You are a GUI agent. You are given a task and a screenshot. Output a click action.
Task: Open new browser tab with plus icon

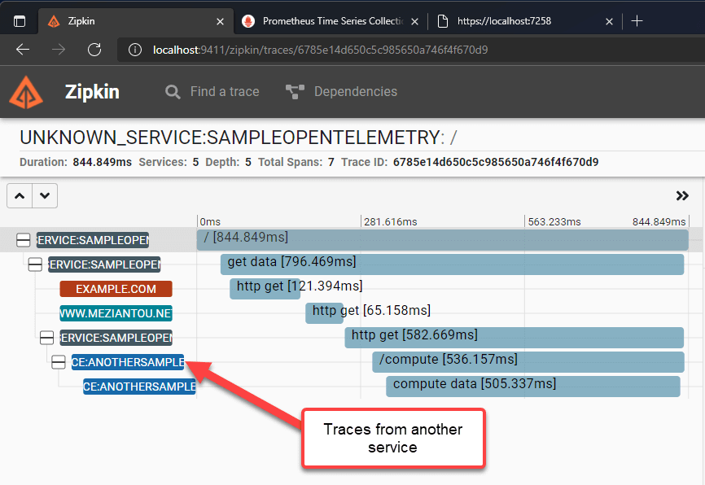tap(637, 21)
